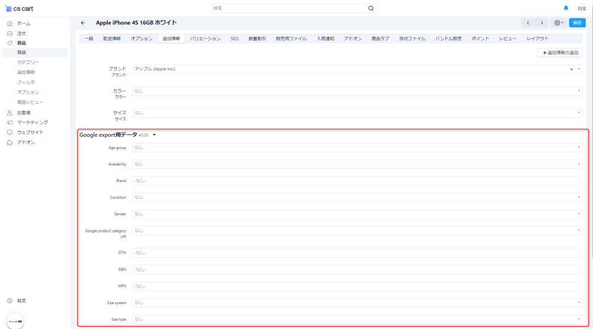593x329 pixels.
Task: Open カテゴリー in the sidebar
Action: click(28, 62)
